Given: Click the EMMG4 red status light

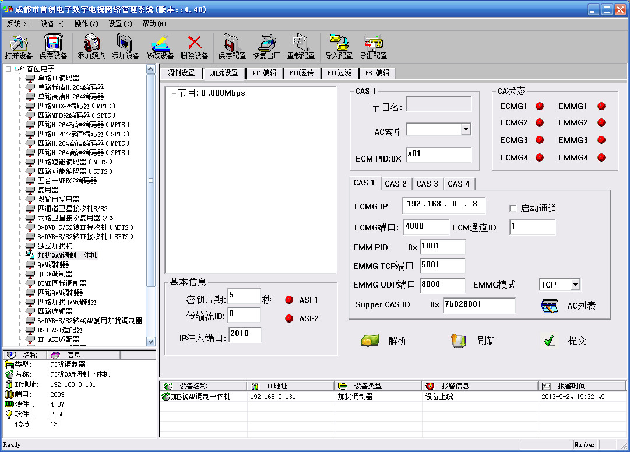Looking at the screenshot, I should click(x=601, y=157).
